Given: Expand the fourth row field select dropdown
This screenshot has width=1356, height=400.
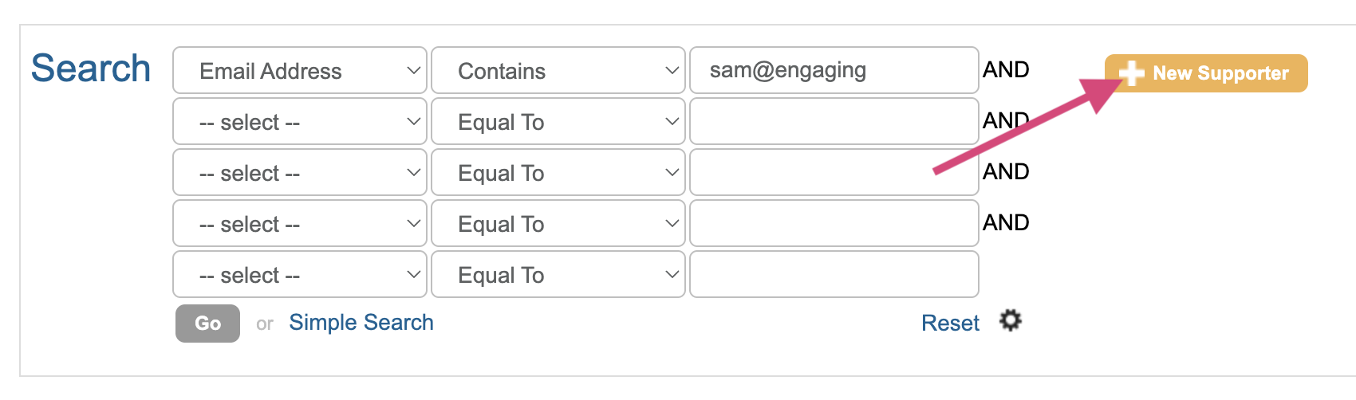Looking at the screenshot, I should (300, 224).
